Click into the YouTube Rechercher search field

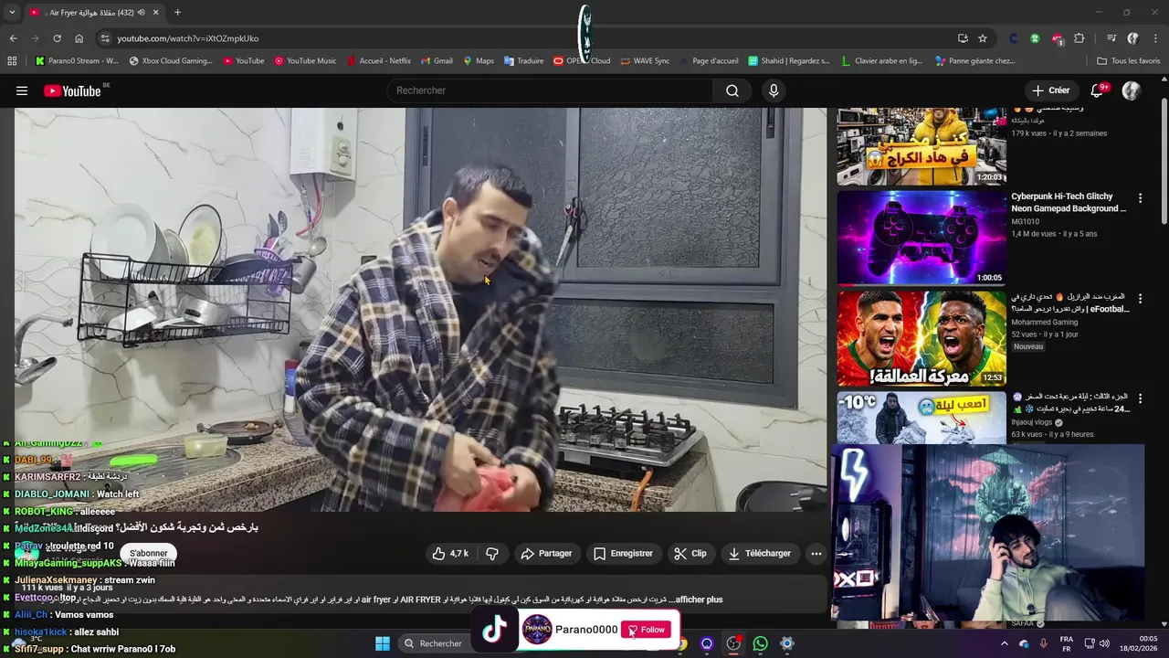tap(550, 90)
